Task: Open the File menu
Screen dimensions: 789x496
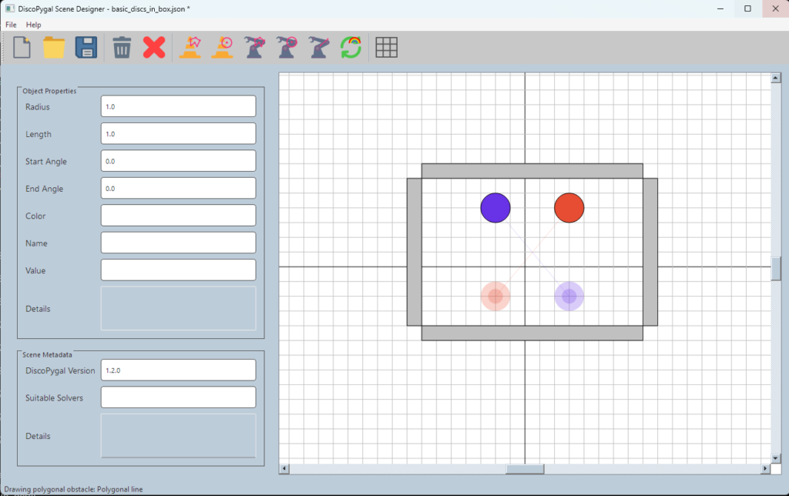Action: [x=10, y=24]
